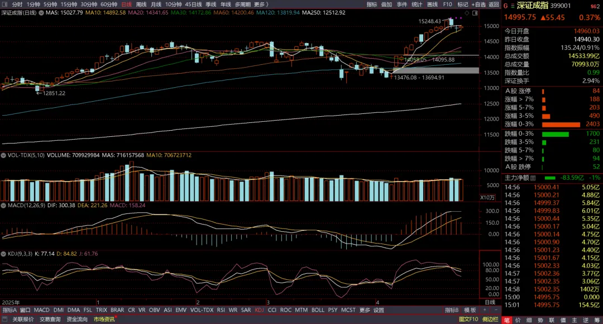603x324 pixels.
Task: Switch indicator to VOL-TDX in bottom bar
Action: tap(202, 310)
